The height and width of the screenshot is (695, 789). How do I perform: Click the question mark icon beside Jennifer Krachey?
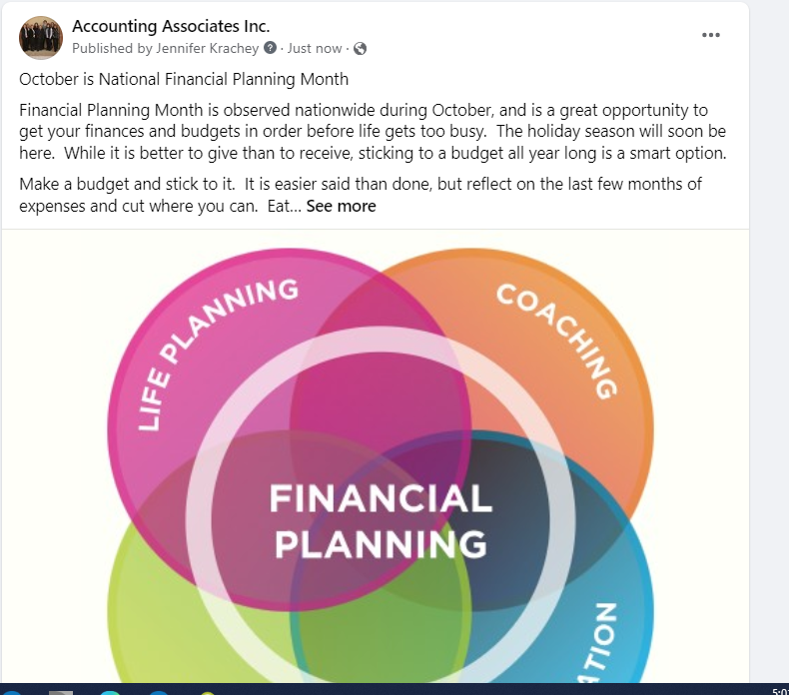(271, 48)
